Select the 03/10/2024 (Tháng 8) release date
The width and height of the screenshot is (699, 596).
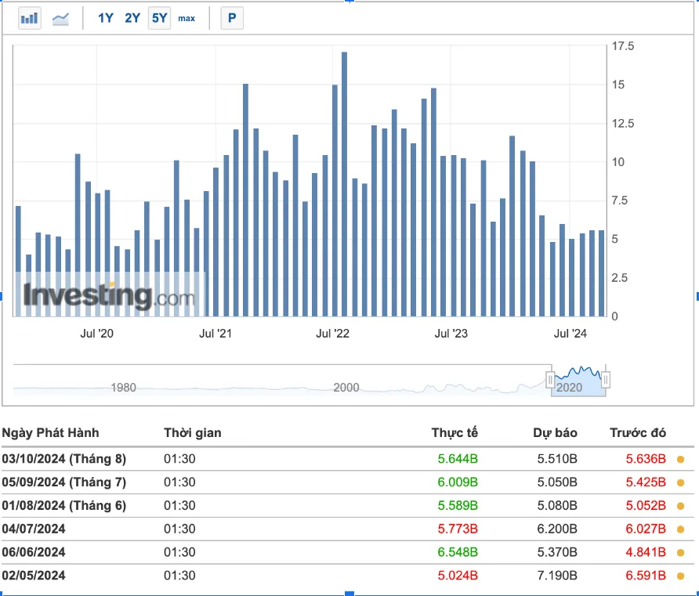click(64, 459)
